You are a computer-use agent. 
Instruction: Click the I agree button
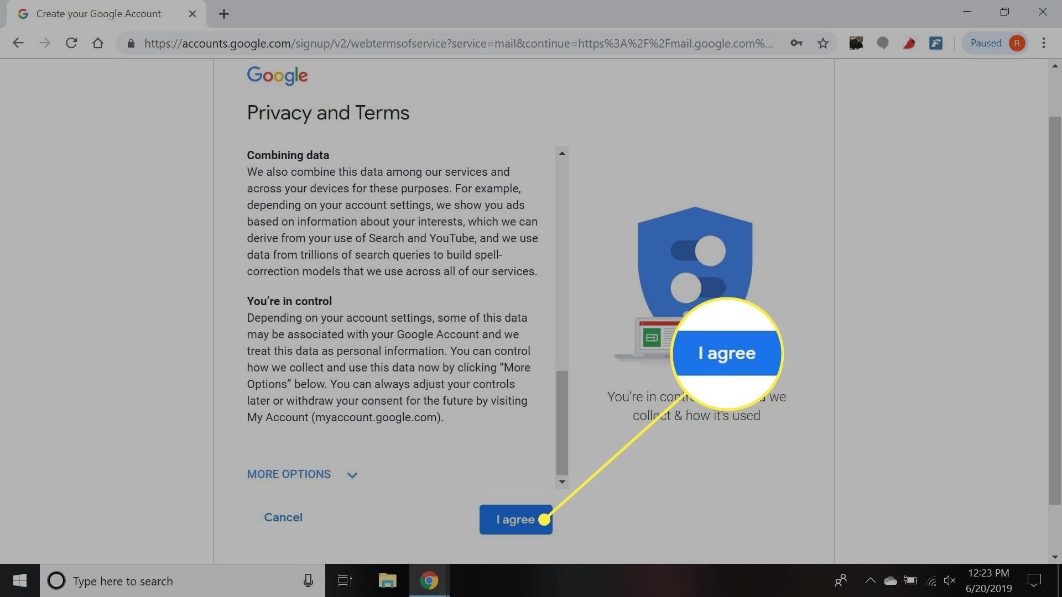516,519
